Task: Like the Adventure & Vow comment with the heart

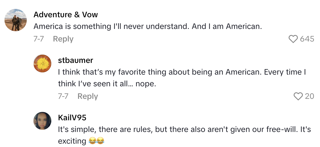Action: [x=293, y=39]
